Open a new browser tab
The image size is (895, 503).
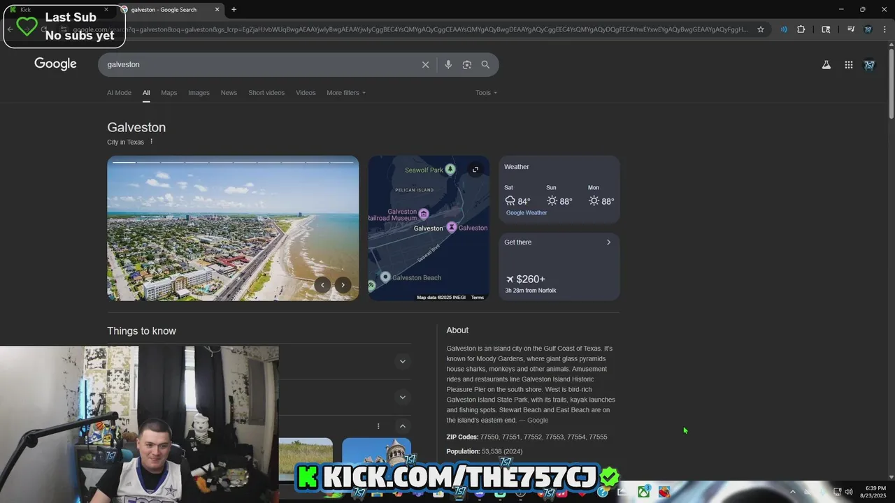coord(234,9)
